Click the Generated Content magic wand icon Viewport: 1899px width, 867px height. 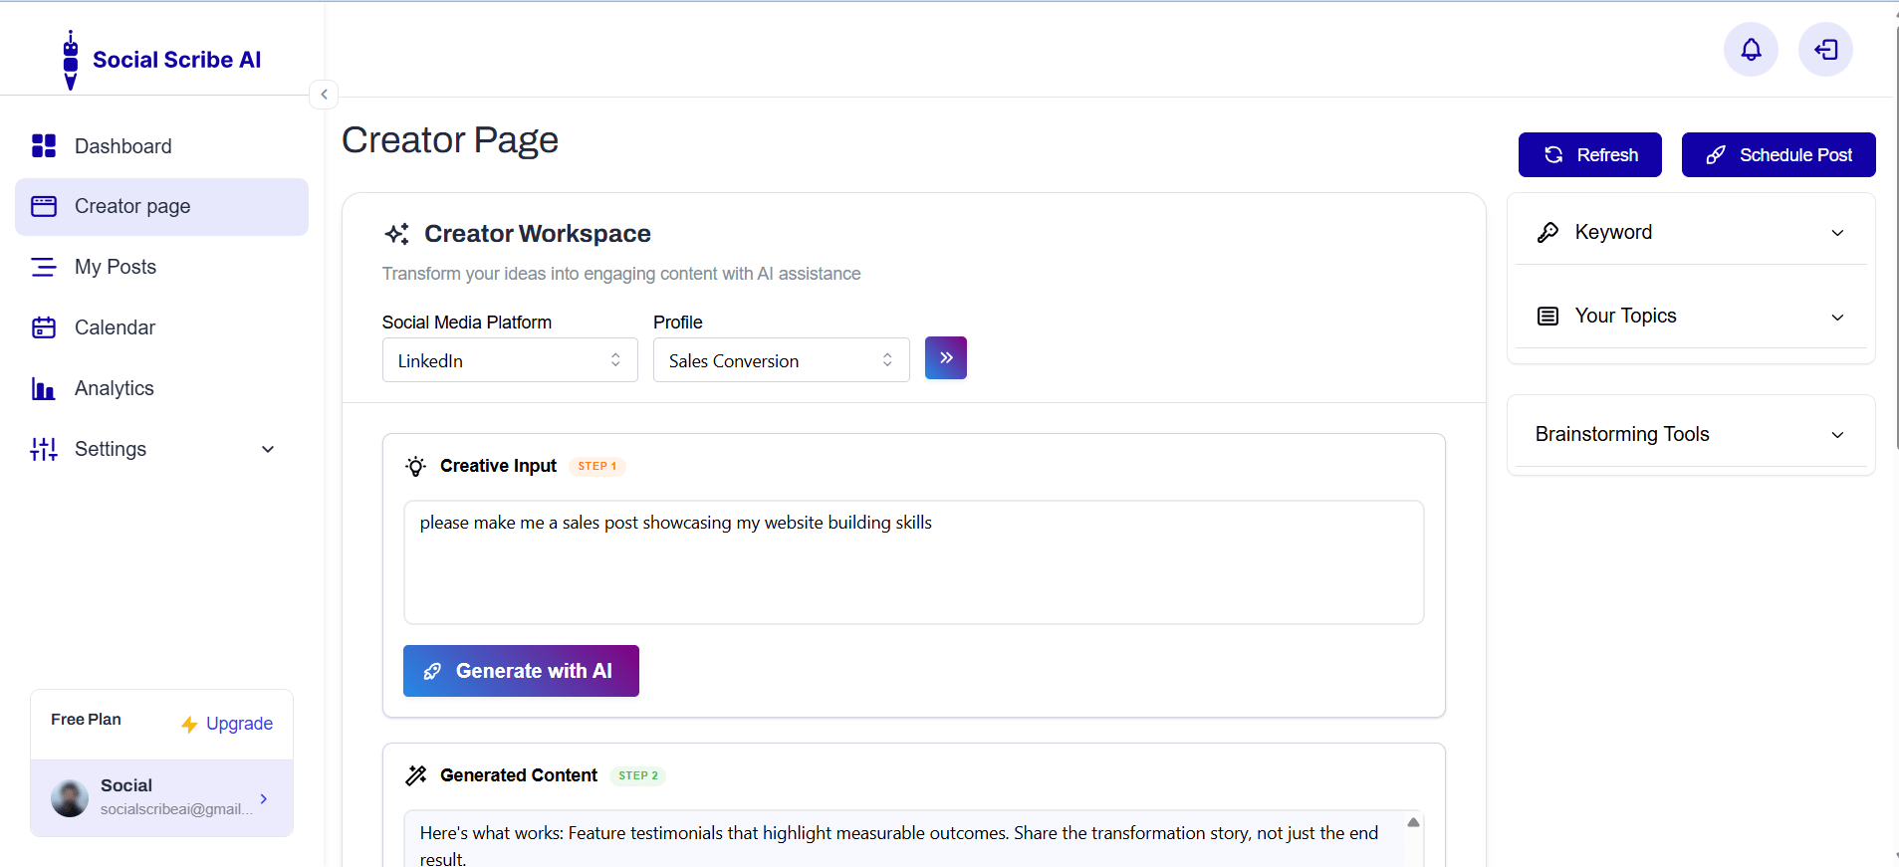pos(416,775)
